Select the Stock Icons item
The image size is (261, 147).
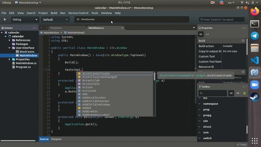coord(25,52)
